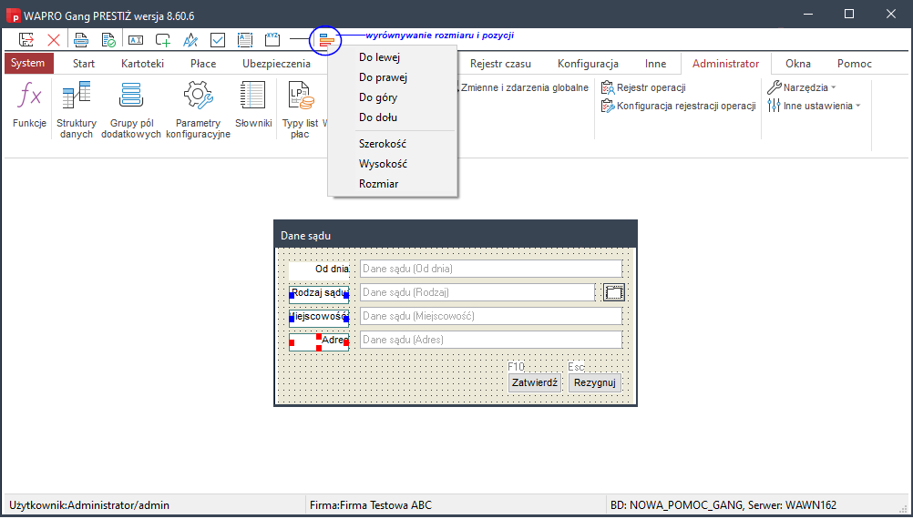Select Szerokość in the alignment menu
This screenshot has width=913, height=519.
[x=383, y=144]
